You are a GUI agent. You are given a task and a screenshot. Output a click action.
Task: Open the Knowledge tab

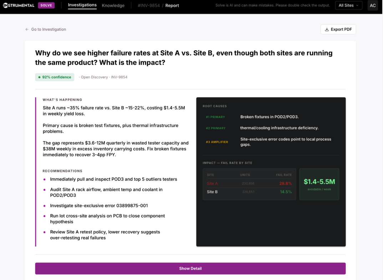coord(113,5)
